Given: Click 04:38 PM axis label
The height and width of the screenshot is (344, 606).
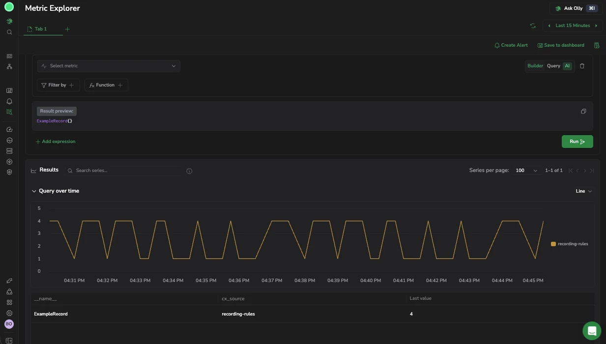Looking at the screenshot, I should [x=305, y=281].
